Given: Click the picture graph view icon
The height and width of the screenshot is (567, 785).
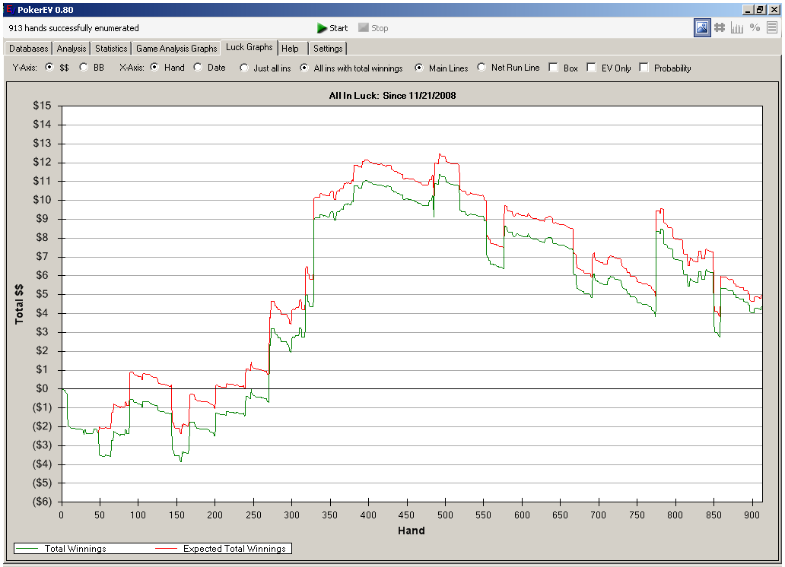Looking at the screenshot, I should pyautogui.click(x=702, y=27).
